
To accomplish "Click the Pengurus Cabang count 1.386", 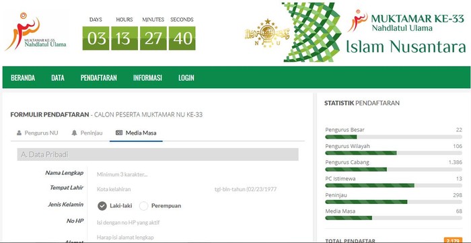I will (x=456, y=162).
